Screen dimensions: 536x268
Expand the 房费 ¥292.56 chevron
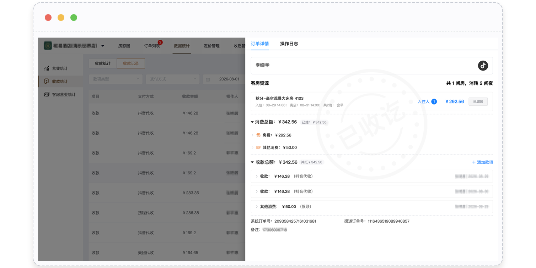point(253,135)
